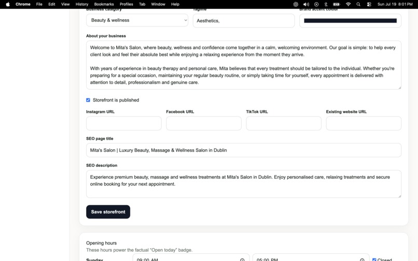This screenshot has height=261, width=418.
Task: Click the 'Instagram URL' label
Action: click(x=100, y=112)
